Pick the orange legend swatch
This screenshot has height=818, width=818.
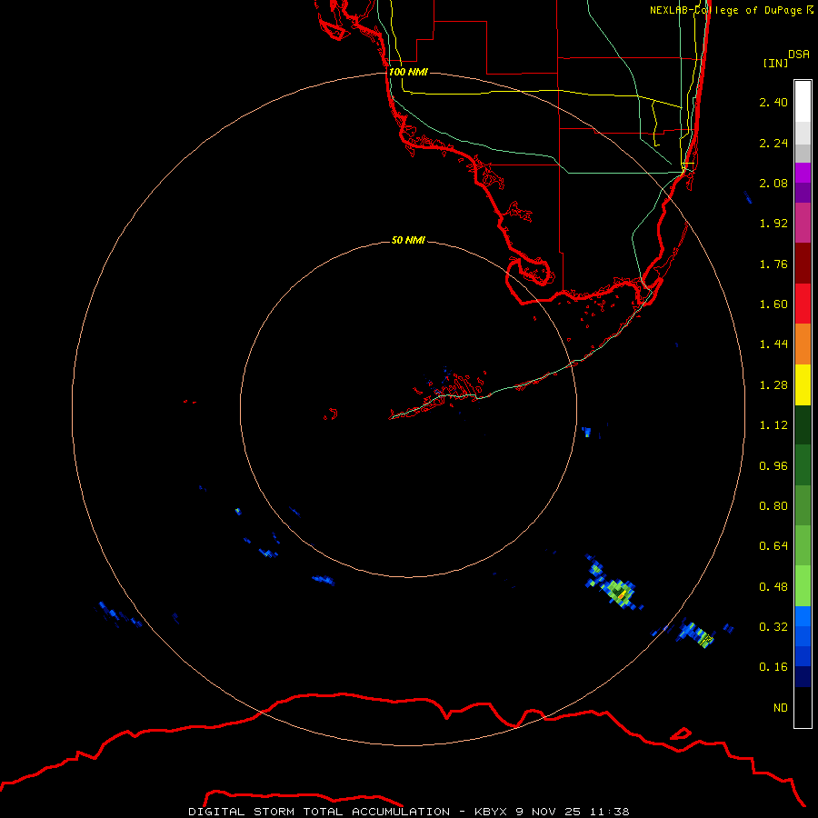point(803,344)
